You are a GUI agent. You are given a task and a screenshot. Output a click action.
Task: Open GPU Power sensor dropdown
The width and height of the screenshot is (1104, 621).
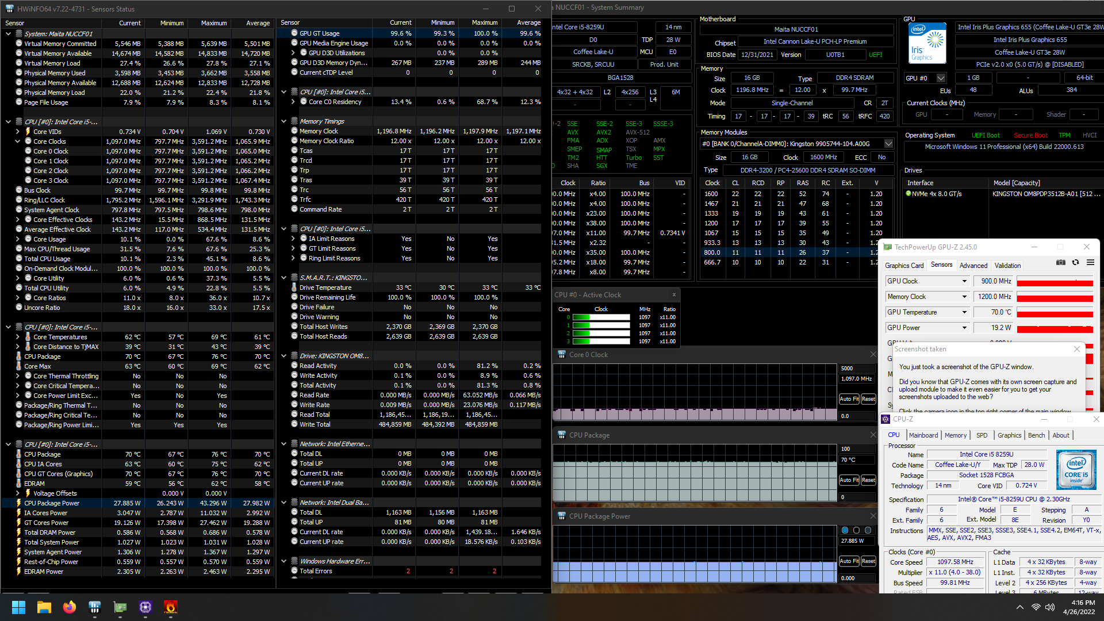964,328
